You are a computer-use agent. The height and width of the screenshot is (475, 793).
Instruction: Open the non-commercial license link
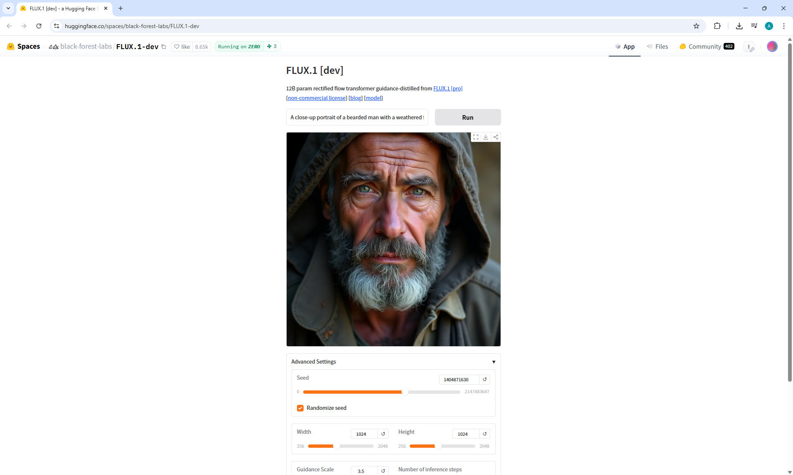pos(316,98)
